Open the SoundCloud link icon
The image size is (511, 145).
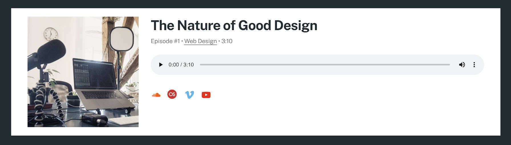[156, 95]
